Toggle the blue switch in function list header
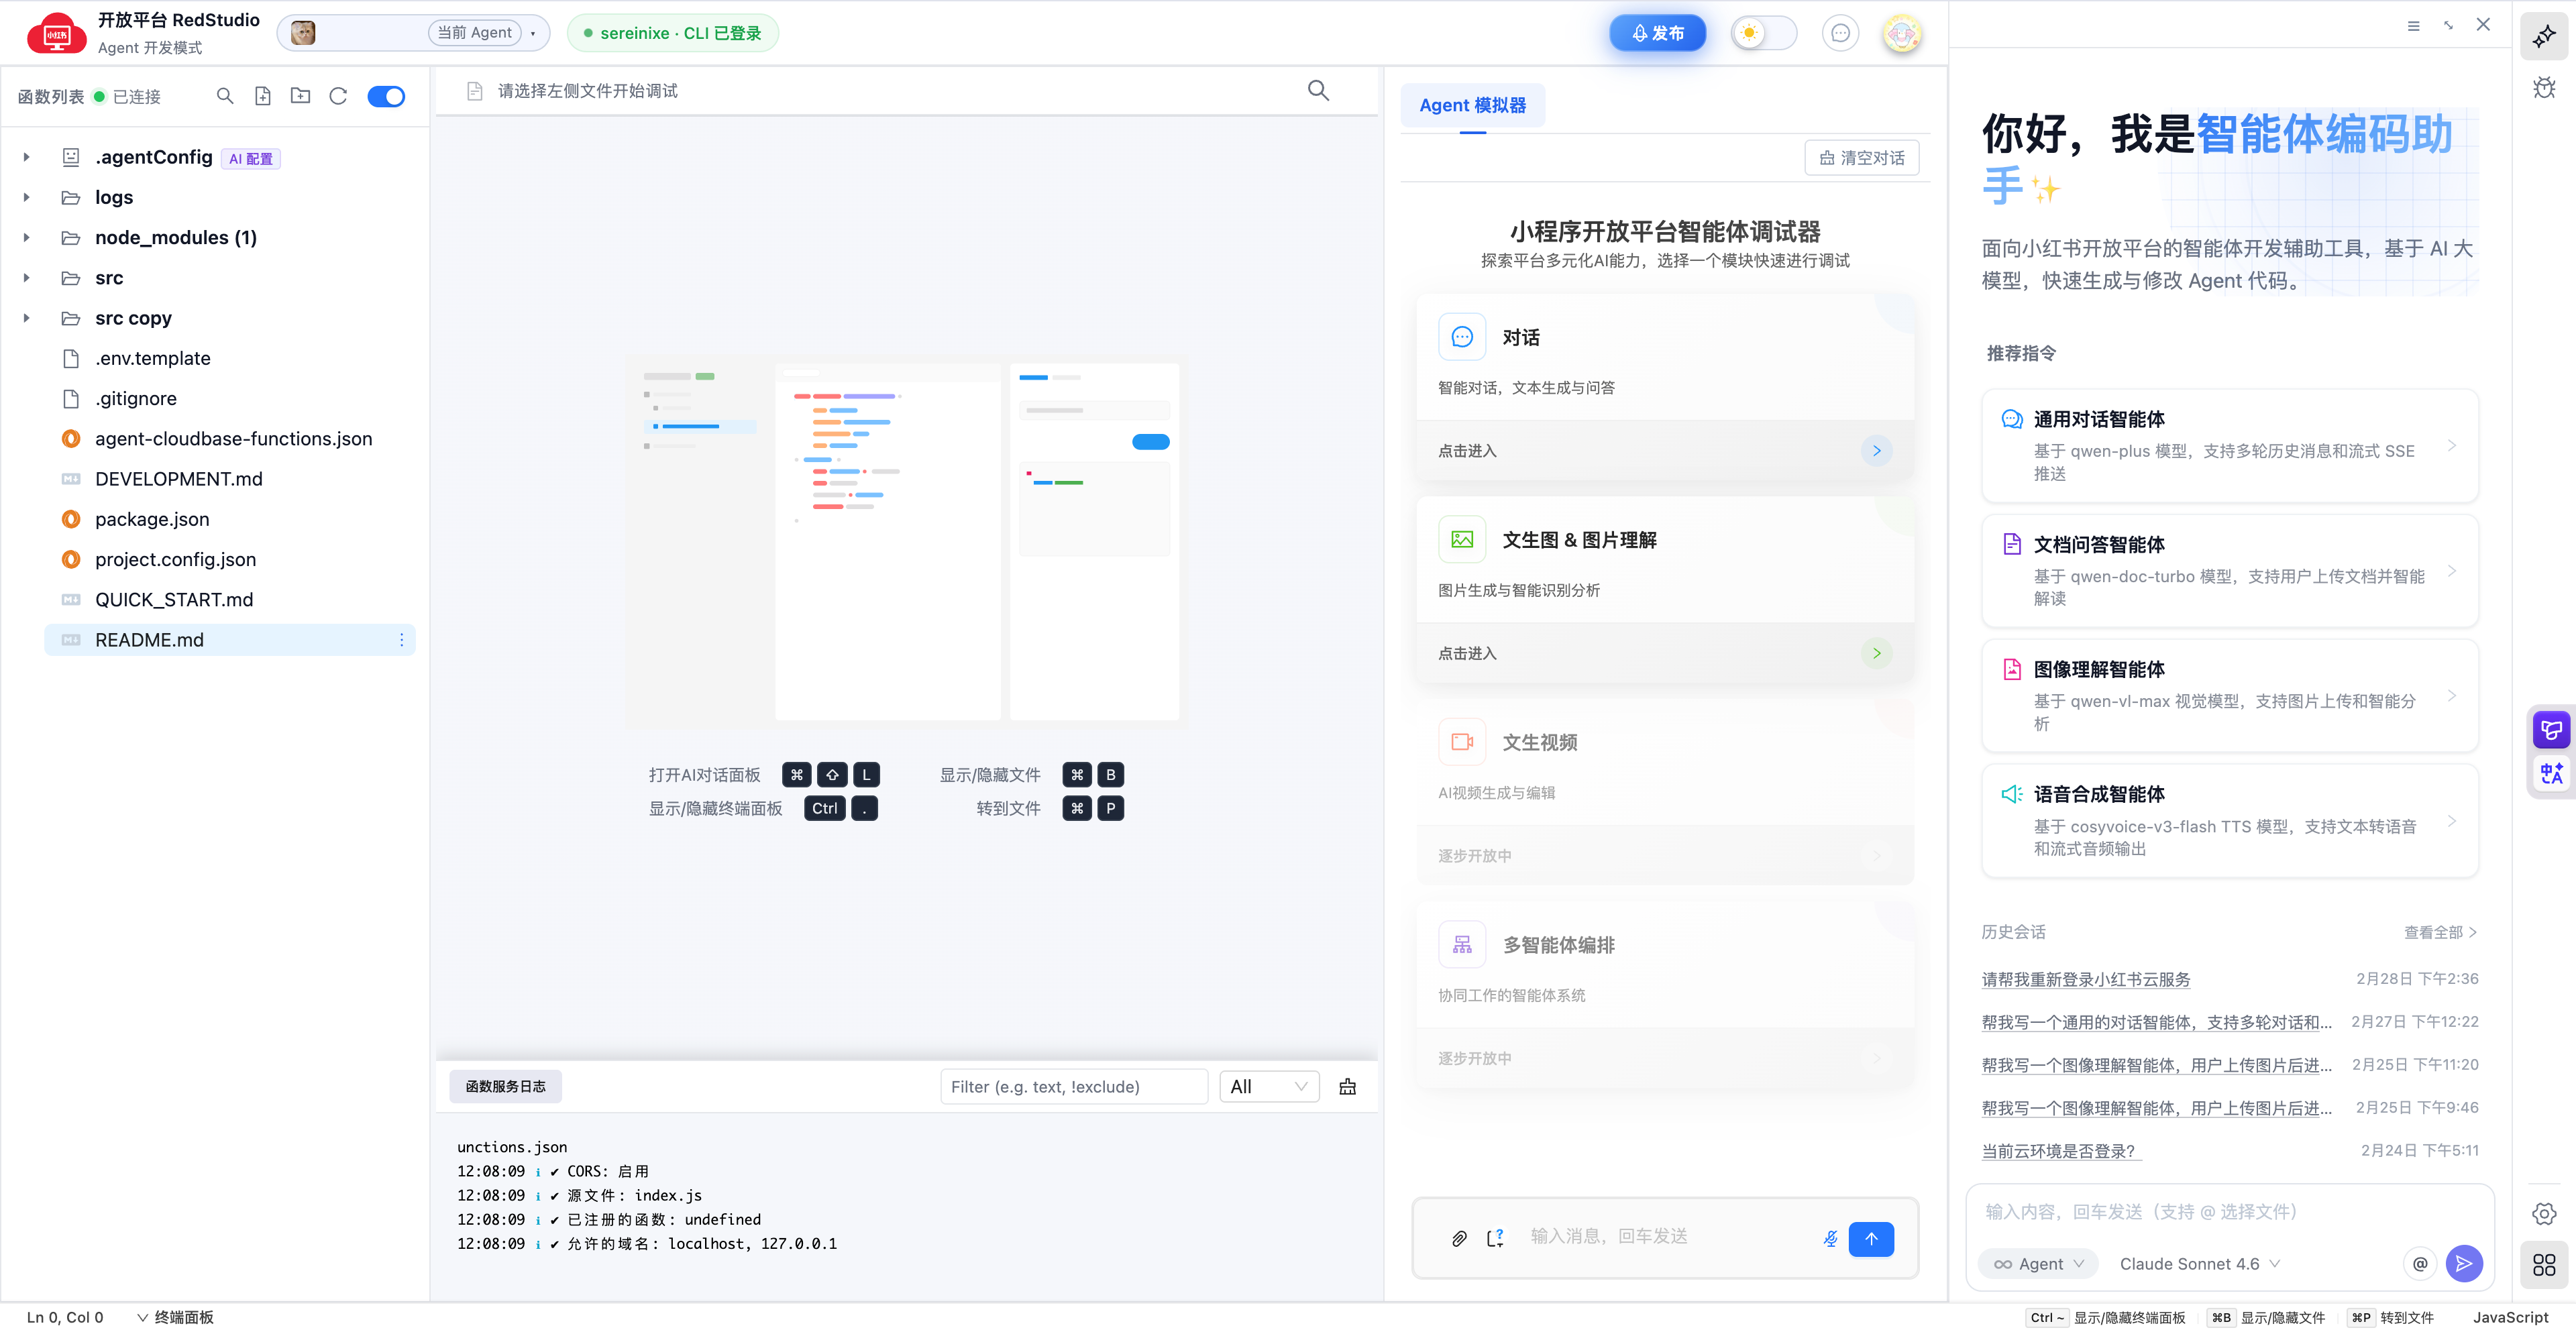This screenshot has height=1332, width=2576. coord(386,96)
